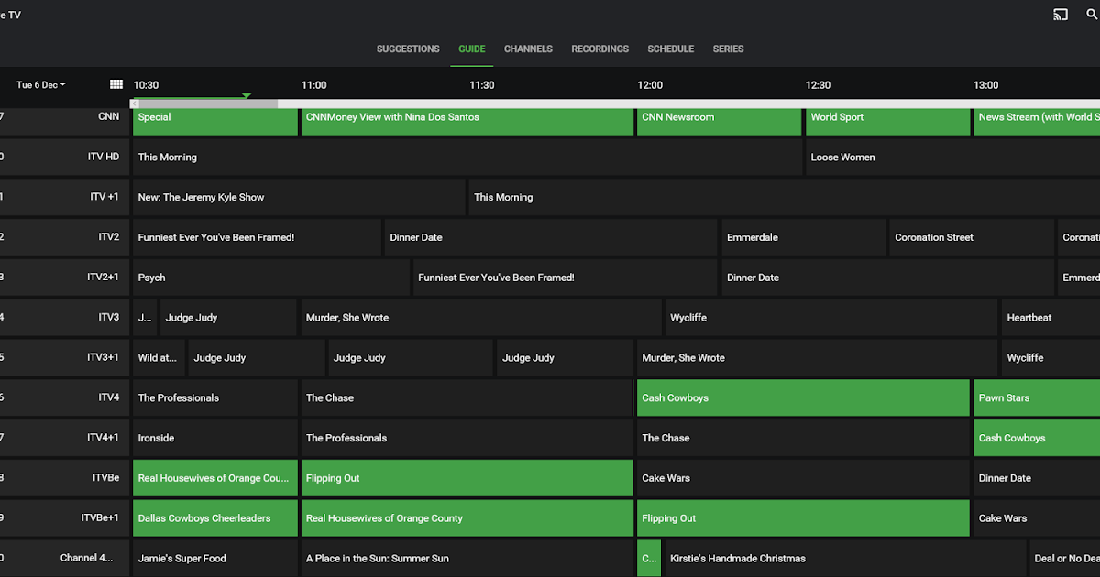Switch to the Suggestions tab
Screen dimensions: 1100x577
coord(408,49)
